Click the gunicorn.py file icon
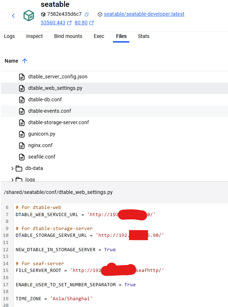Screen dimensions: 228x307 coord(22,134)
